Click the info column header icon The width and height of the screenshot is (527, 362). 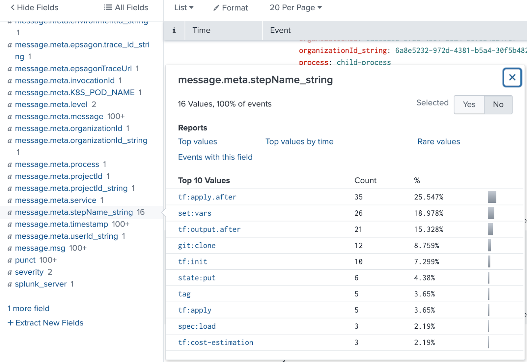[174, 30]
